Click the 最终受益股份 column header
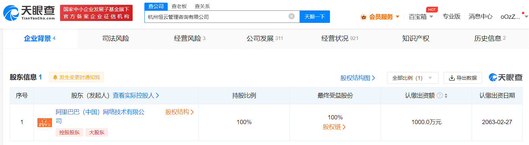 (335, 96)
